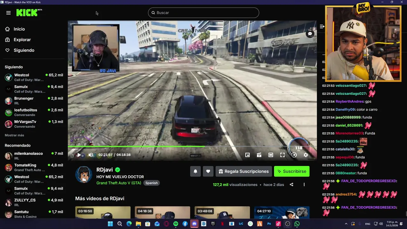Open losfutbolitos channel in sidebar

click(x=34, y=112)
